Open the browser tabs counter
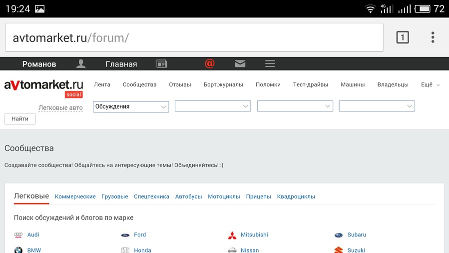449x253 pixels. 403,37
